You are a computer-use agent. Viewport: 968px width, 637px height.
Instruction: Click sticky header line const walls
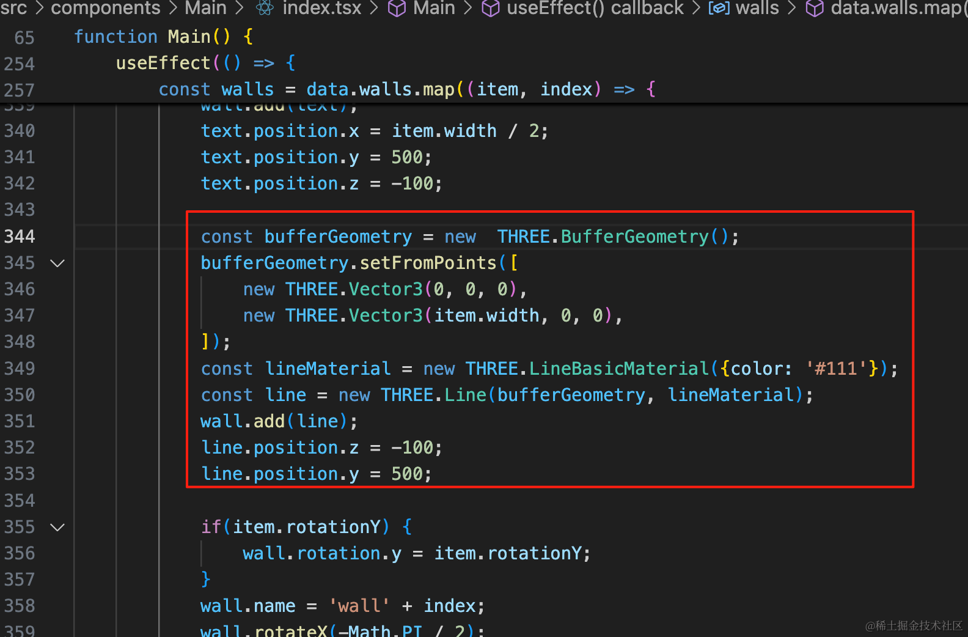(x=407, y=89)
